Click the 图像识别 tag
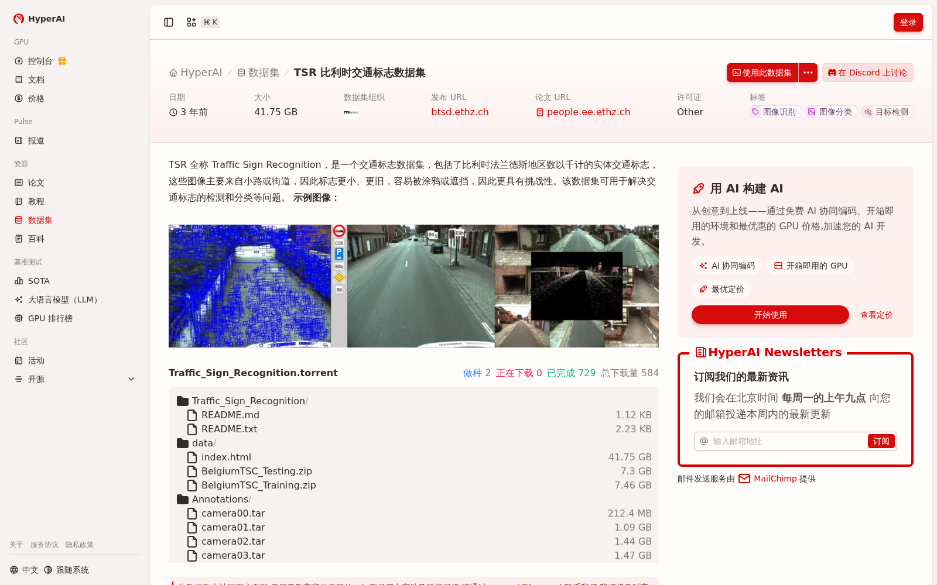937x585 pixels. coord(775,112)
